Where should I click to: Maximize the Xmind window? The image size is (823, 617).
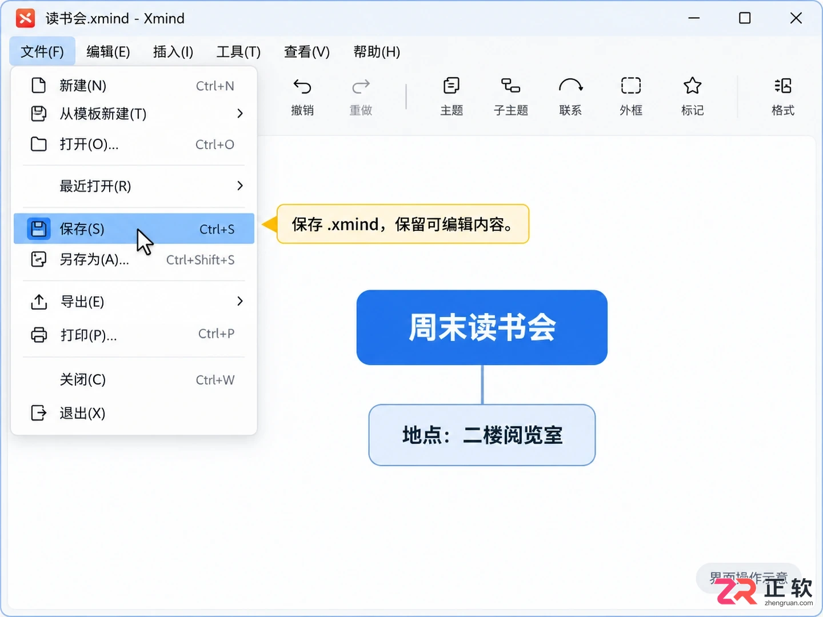pos(745,18)
